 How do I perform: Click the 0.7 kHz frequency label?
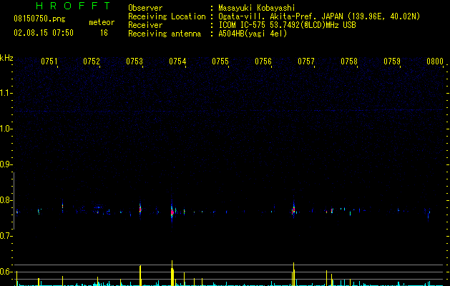(6, 236)
